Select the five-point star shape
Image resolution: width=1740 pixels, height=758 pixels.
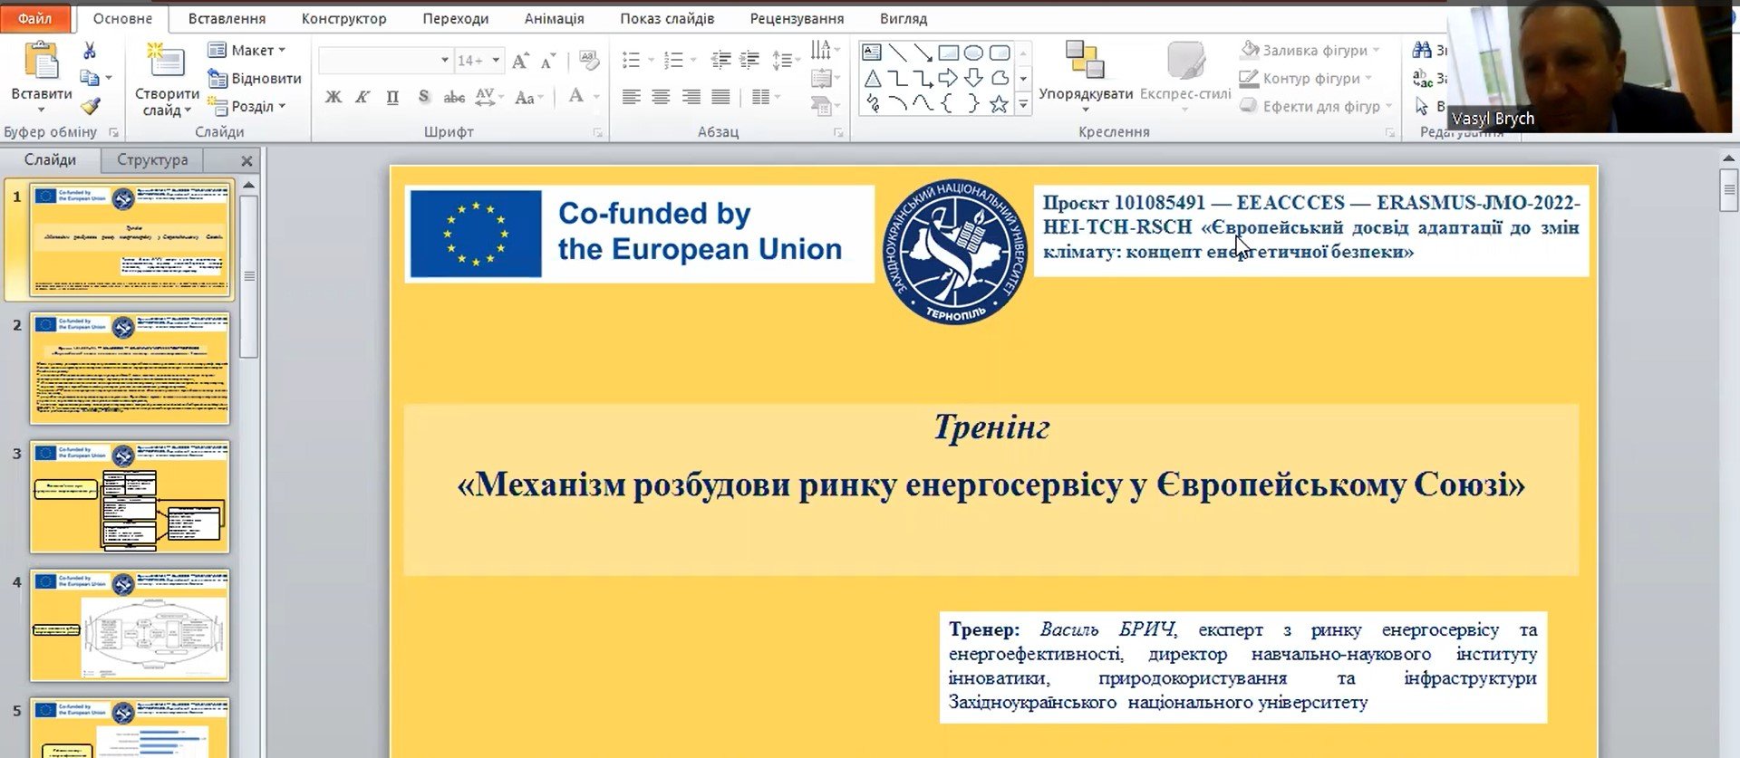pyautogui.click(x=999, y=104)
